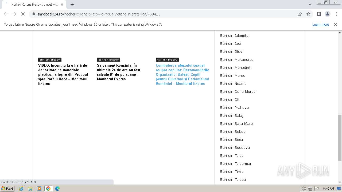The height and width of the screenshot is (192, 342).
Task: Open Stiri din Olt
Action: click(x=230, y=99)
